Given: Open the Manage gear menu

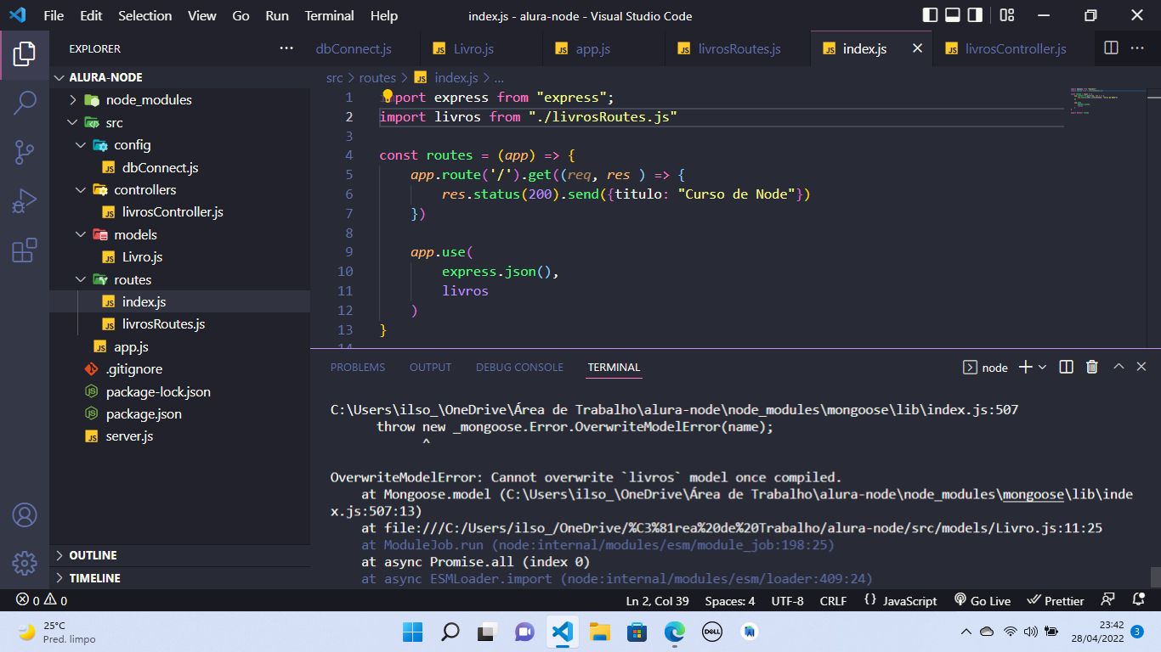Looking at the screenshot, I should [x=25, y=562].
